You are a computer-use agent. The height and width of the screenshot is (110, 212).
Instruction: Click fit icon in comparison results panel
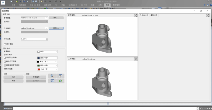click(207, 16)
